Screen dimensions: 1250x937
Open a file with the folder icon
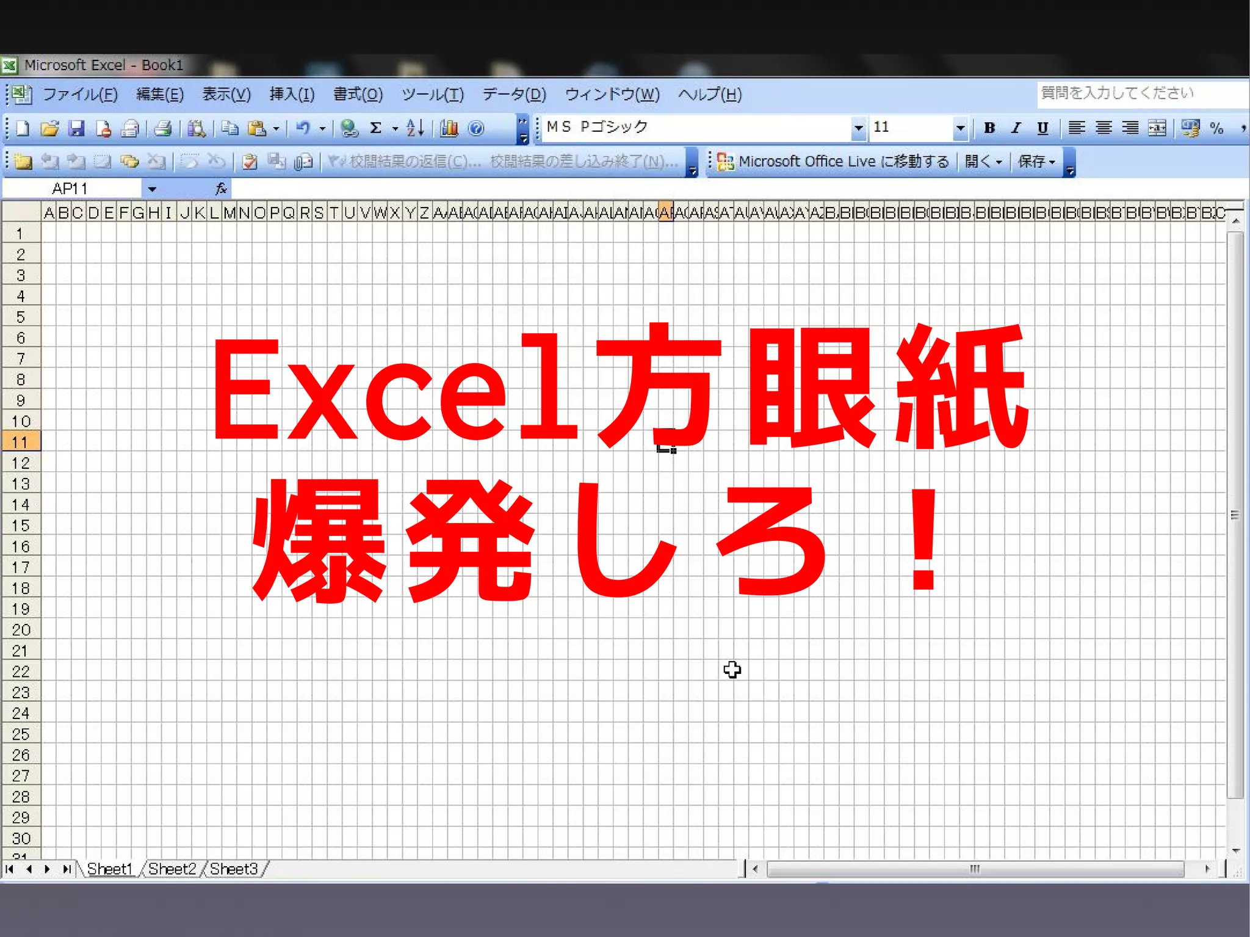49,128
